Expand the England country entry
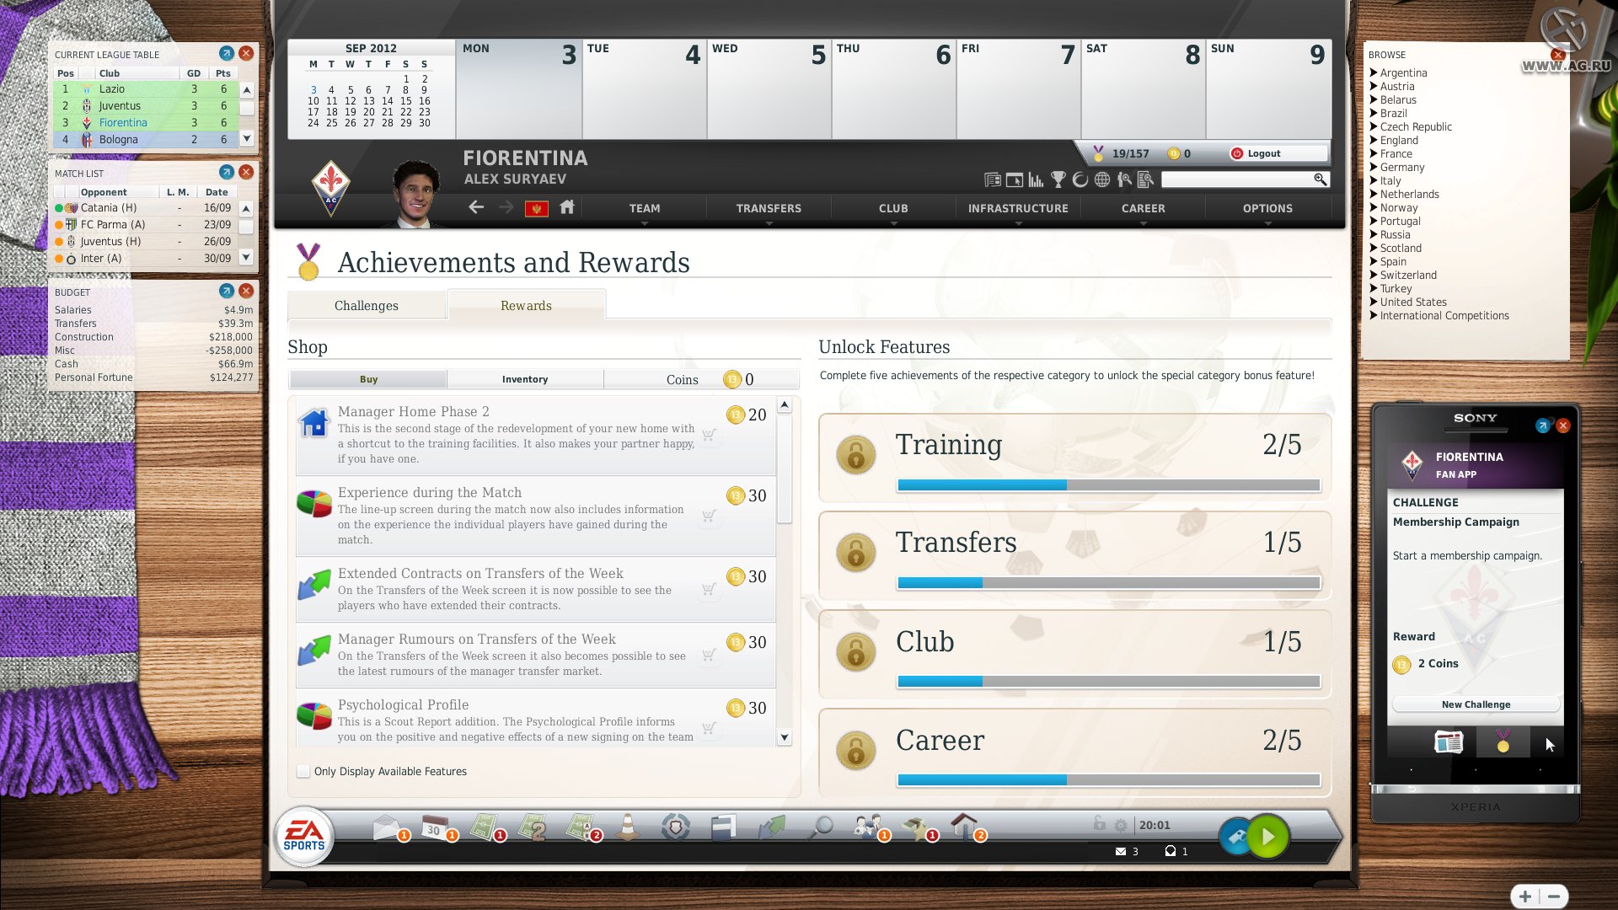This screenshot has width=1618, height=910. tap(1399, 140)
